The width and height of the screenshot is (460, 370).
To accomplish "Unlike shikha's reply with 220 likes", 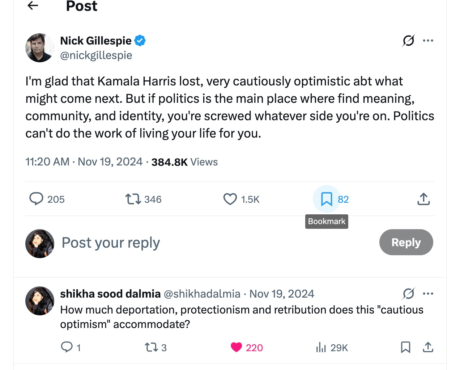I will [236, 348].
